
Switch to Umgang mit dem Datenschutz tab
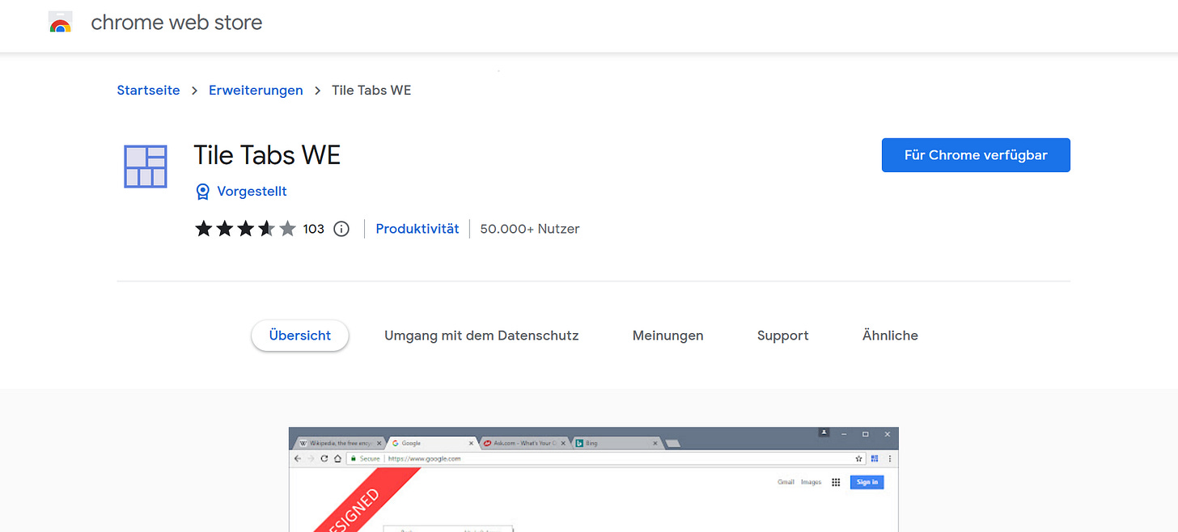point(481,336)
